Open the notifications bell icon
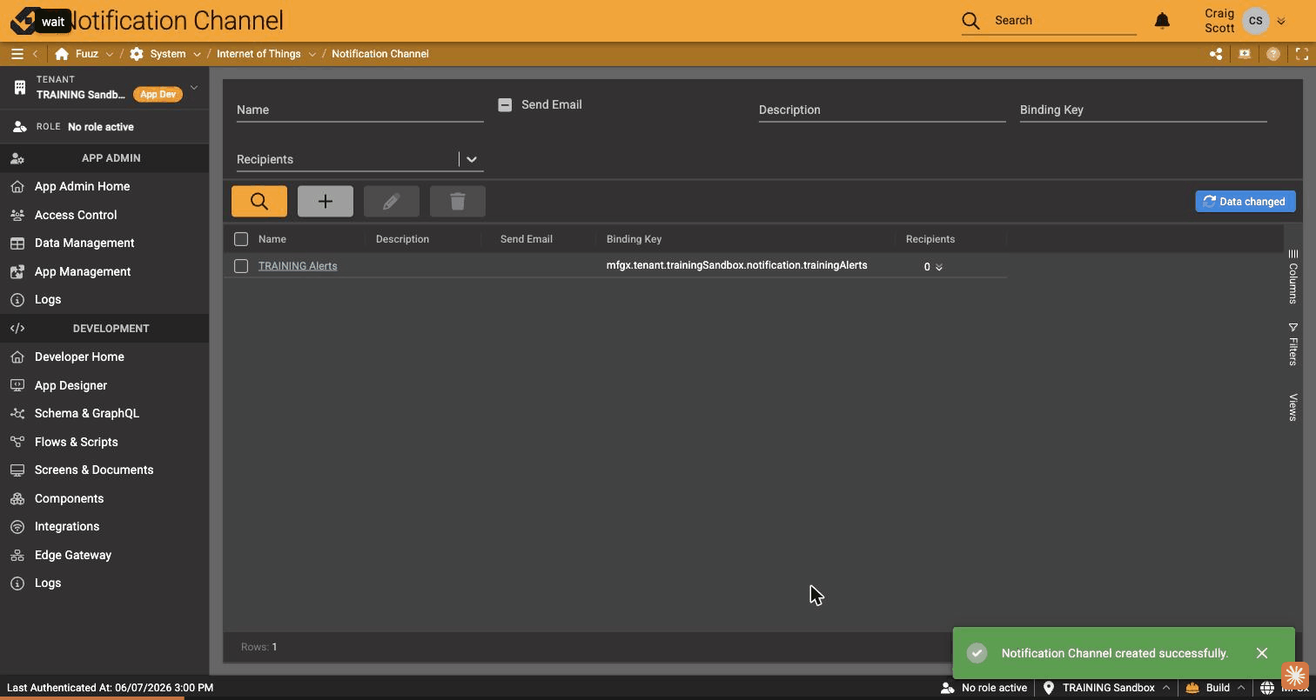The height and width of the screenshot is (700, 1316). tap(1162, 20)
